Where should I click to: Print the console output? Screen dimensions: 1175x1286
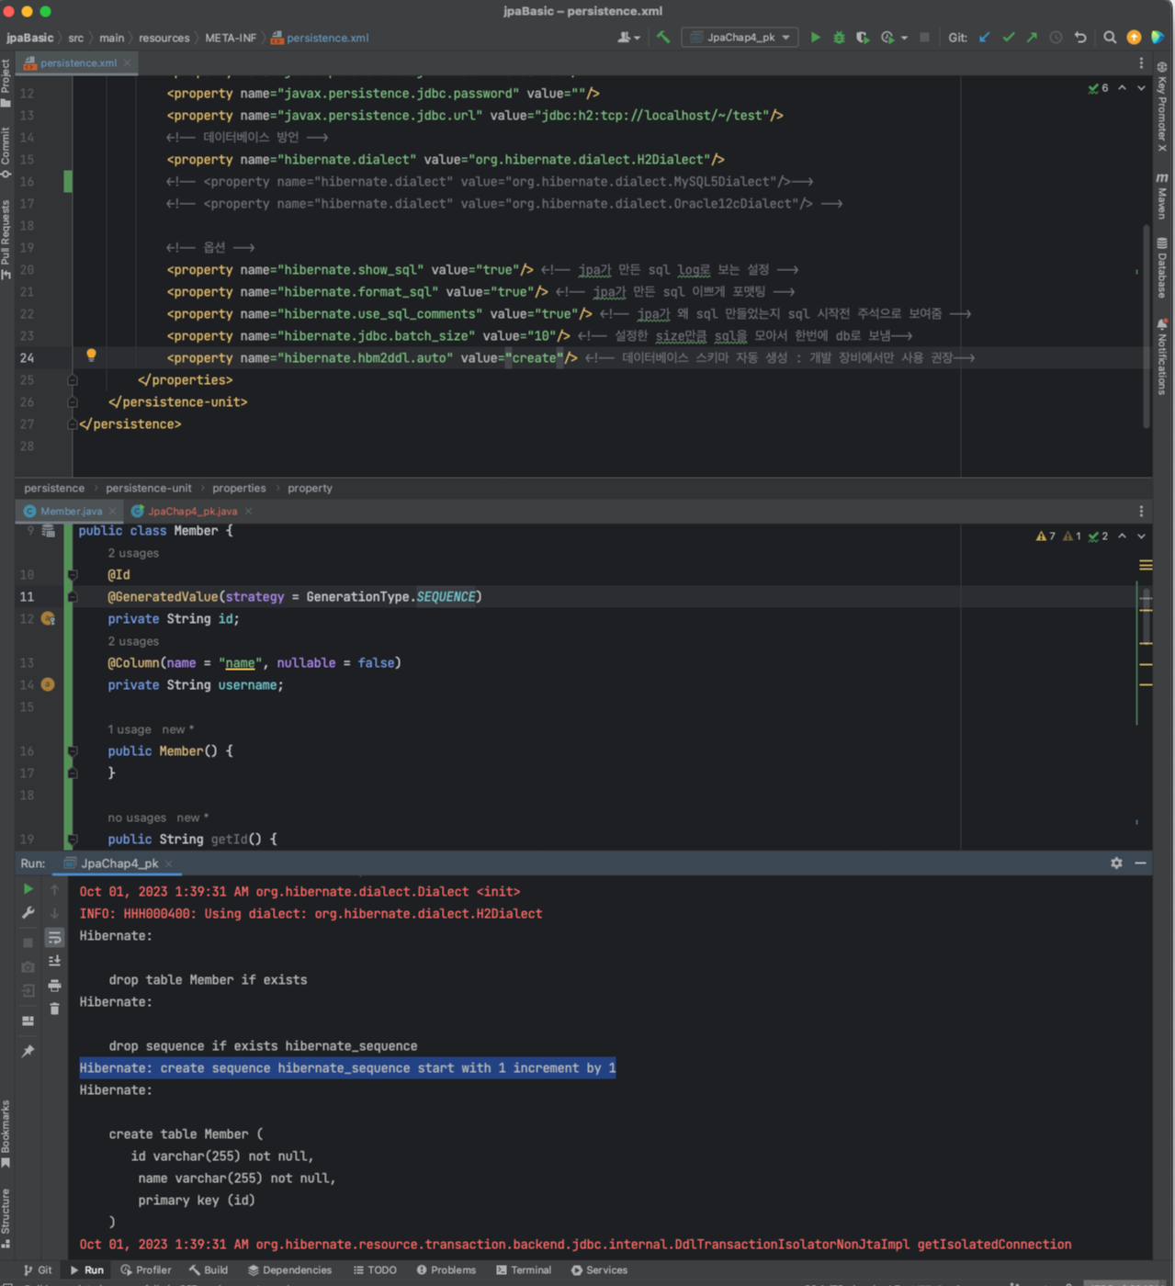55,985
